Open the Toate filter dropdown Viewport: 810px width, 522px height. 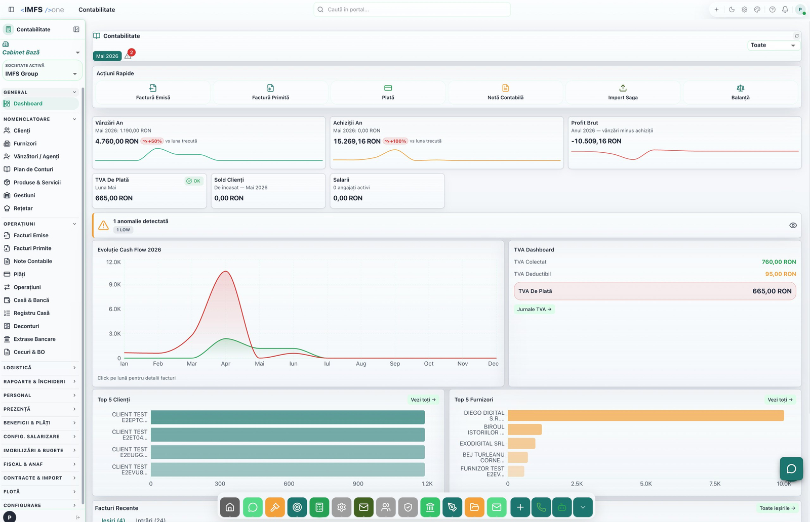coord(774,46)
